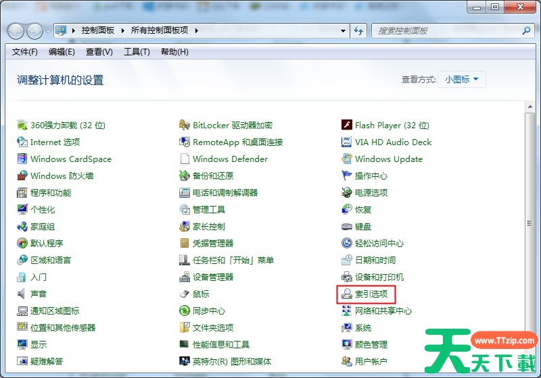Open the 帮助(H) menu
The width and height of the screenshot is (541, 378).
tap(174, 52)
